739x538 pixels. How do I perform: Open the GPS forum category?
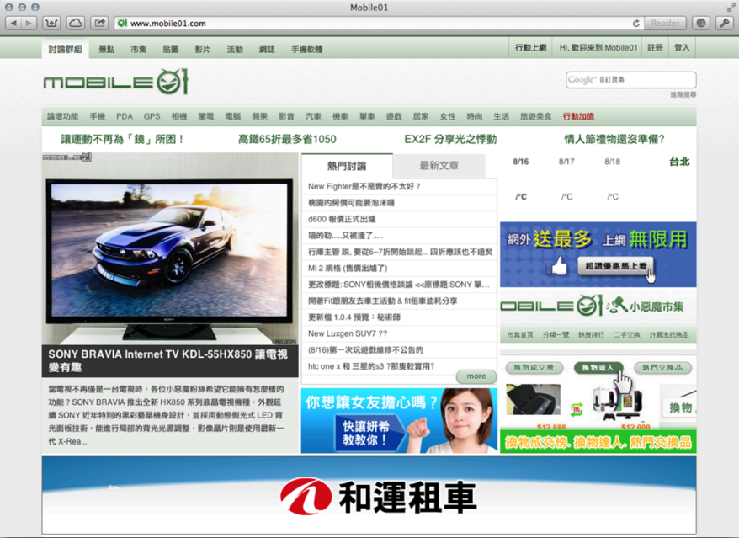point(152,116)
